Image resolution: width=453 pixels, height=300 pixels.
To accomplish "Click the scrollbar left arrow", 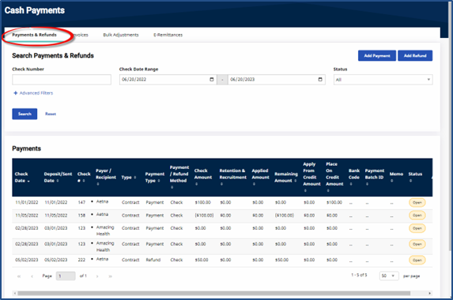I will click(15, 294).
